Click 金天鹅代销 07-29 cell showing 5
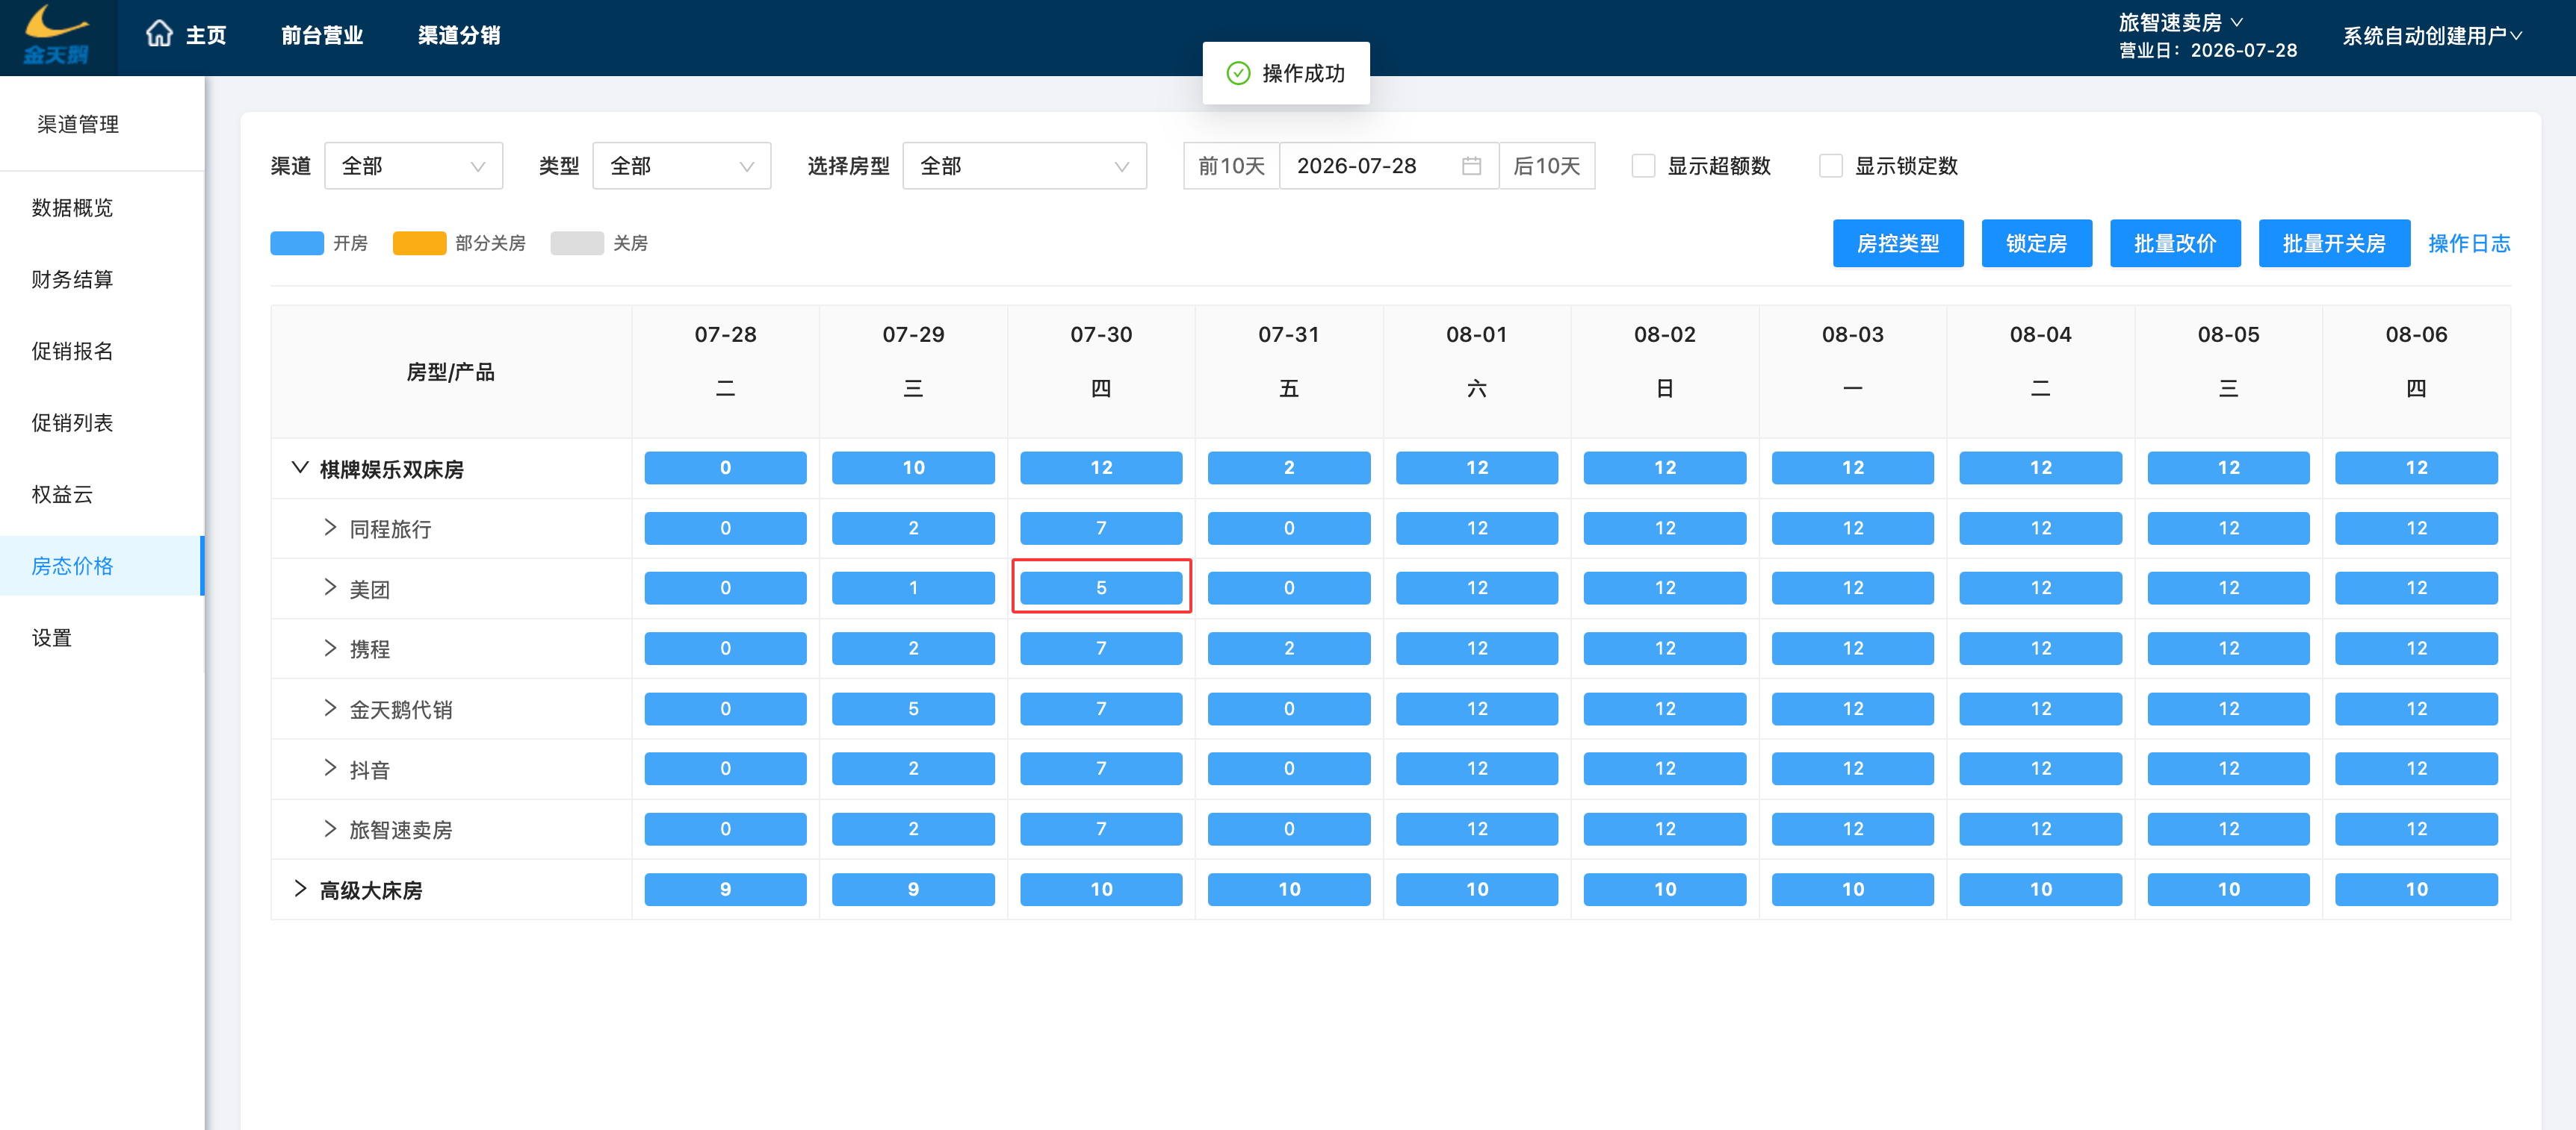The height and width of the screenshot is (1130, 2576). click(x=913, y=708)
